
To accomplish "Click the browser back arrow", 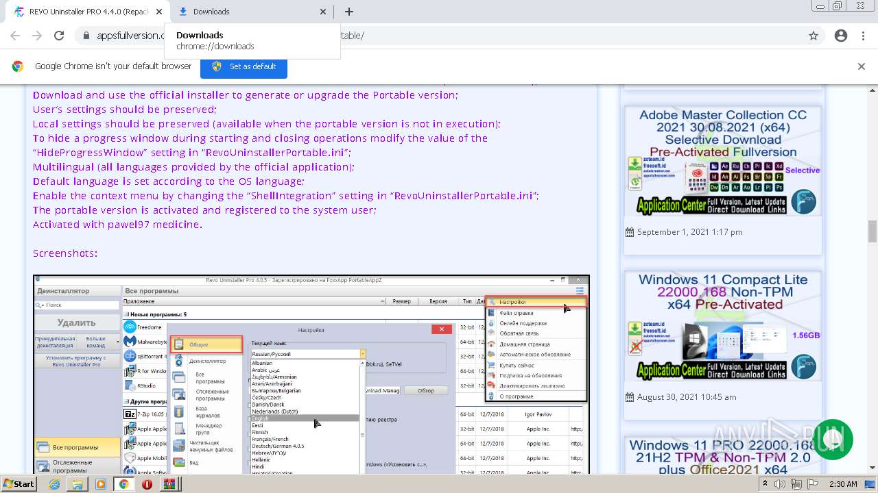I will click(x=15, y=36).
